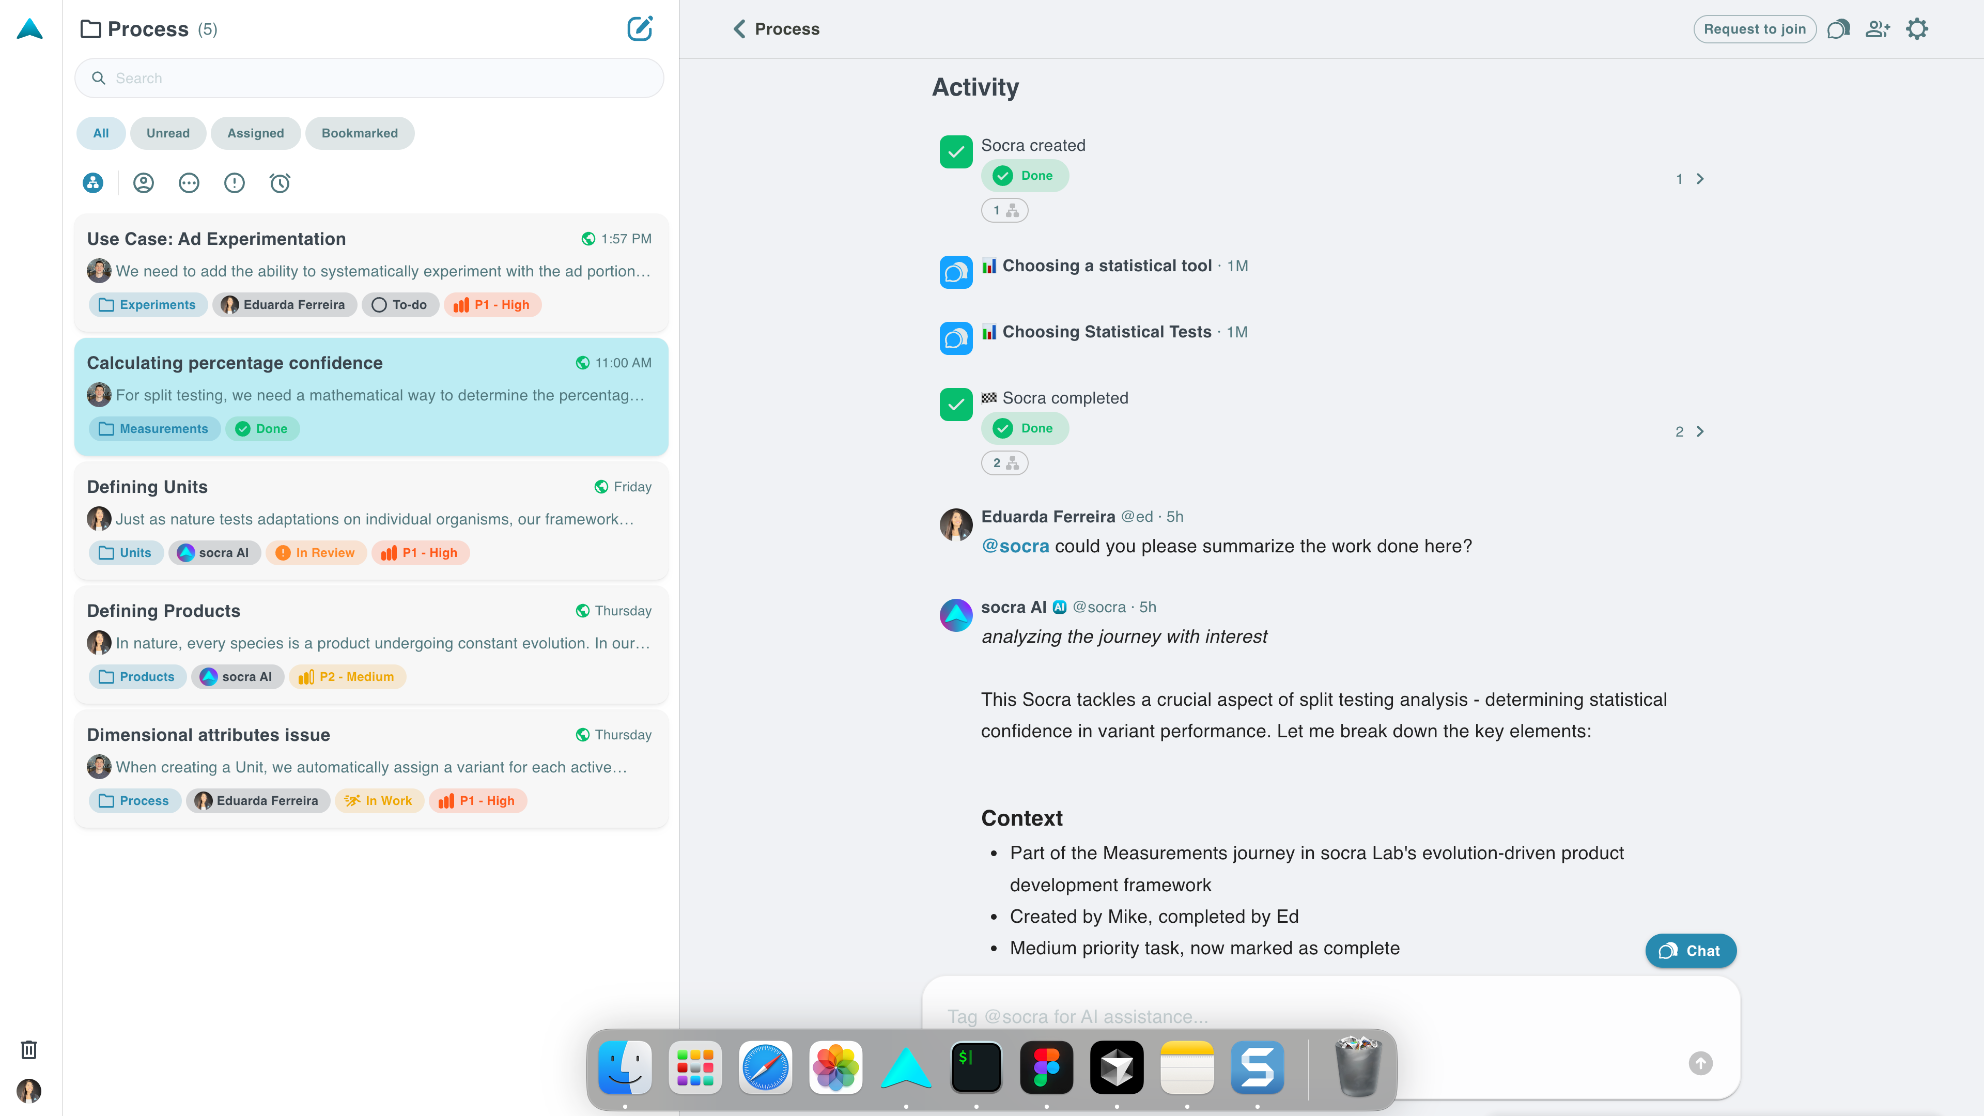
Task: Toggle the Done status on Socra created
Action: (1025, 176)
